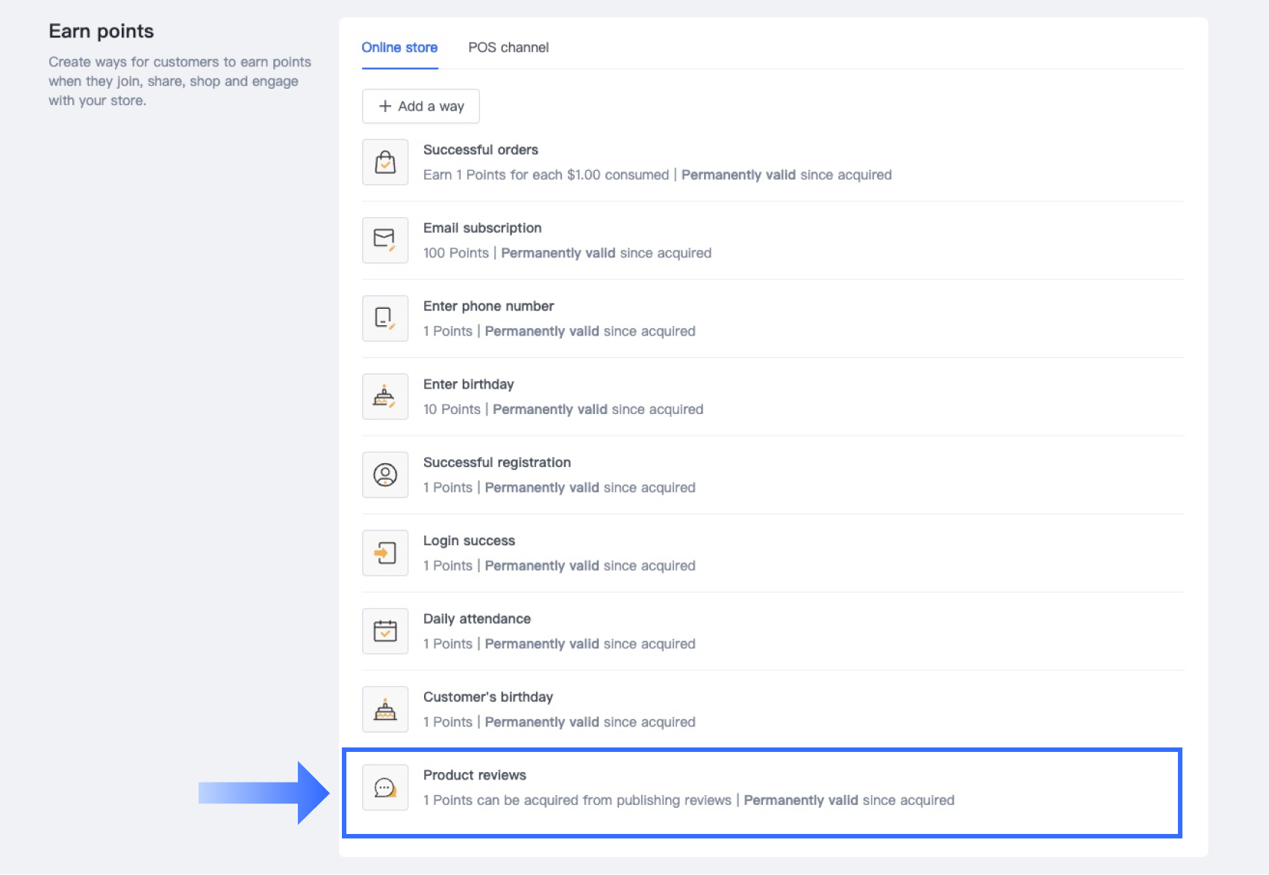Select the Daily attendance title
This screenshot has height=875, width=1269.
[x=476, y=619]
